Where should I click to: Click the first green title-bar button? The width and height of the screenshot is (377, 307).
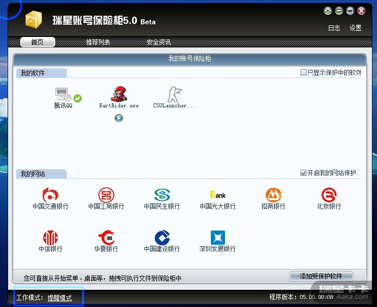click(x=327, y=11)
